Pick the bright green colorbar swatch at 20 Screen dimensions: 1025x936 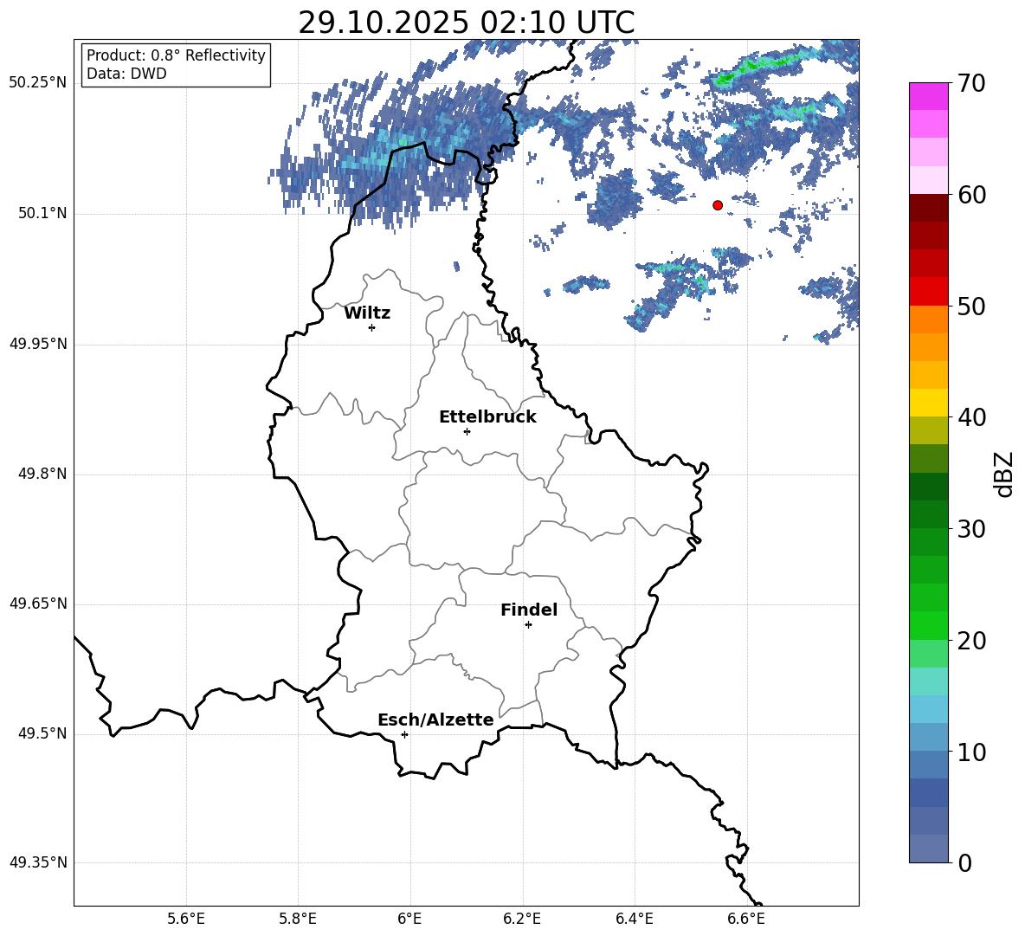click(x=929, y=626)
